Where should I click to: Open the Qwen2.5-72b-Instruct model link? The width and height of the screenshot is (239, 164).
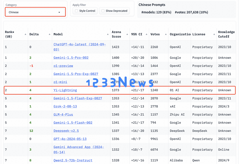click(x=73, y=160)
